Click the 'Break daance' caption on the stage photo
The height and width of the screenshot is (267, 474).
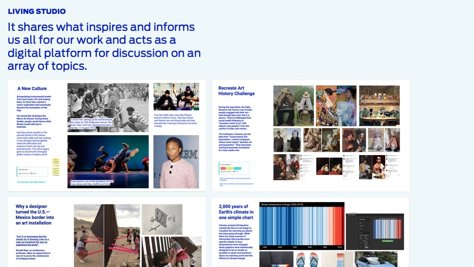[x=92, y=183]
